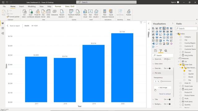Click the Format painter button
Viewport: 198px width, 111px height.
click(x=13, y=17)
